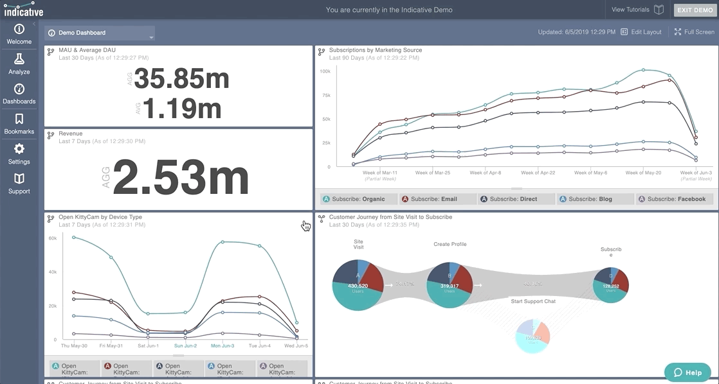Click the Updated 6/5/2019 12:29 PM timestamp
719x384 pixels.
(x=577, y=32)
